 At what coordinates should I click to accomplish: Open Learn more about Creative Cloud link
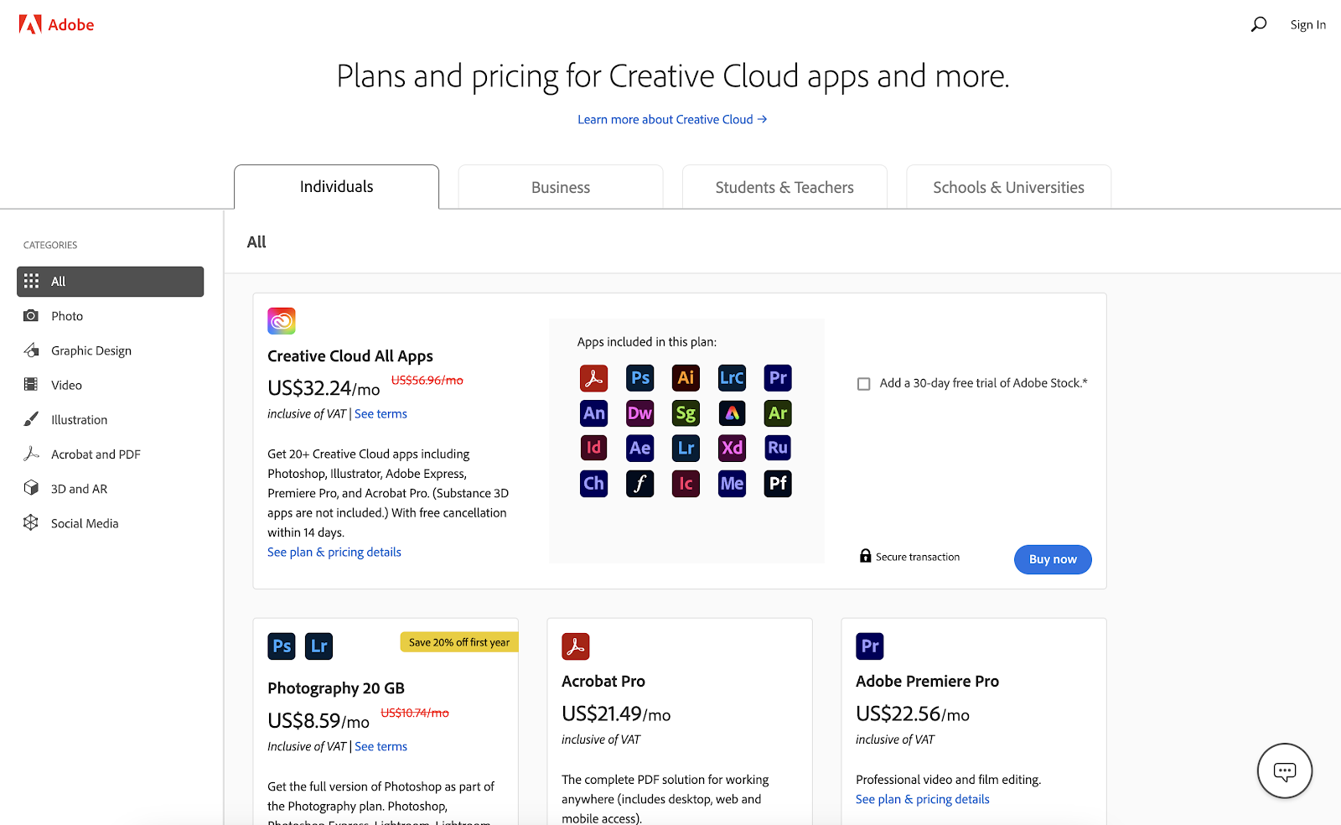672,119
